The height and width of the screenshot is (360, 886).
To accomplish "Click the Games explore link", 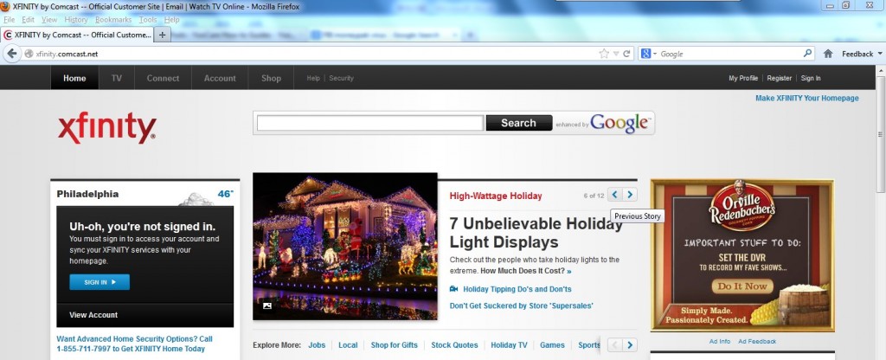I will coord(552,344).
